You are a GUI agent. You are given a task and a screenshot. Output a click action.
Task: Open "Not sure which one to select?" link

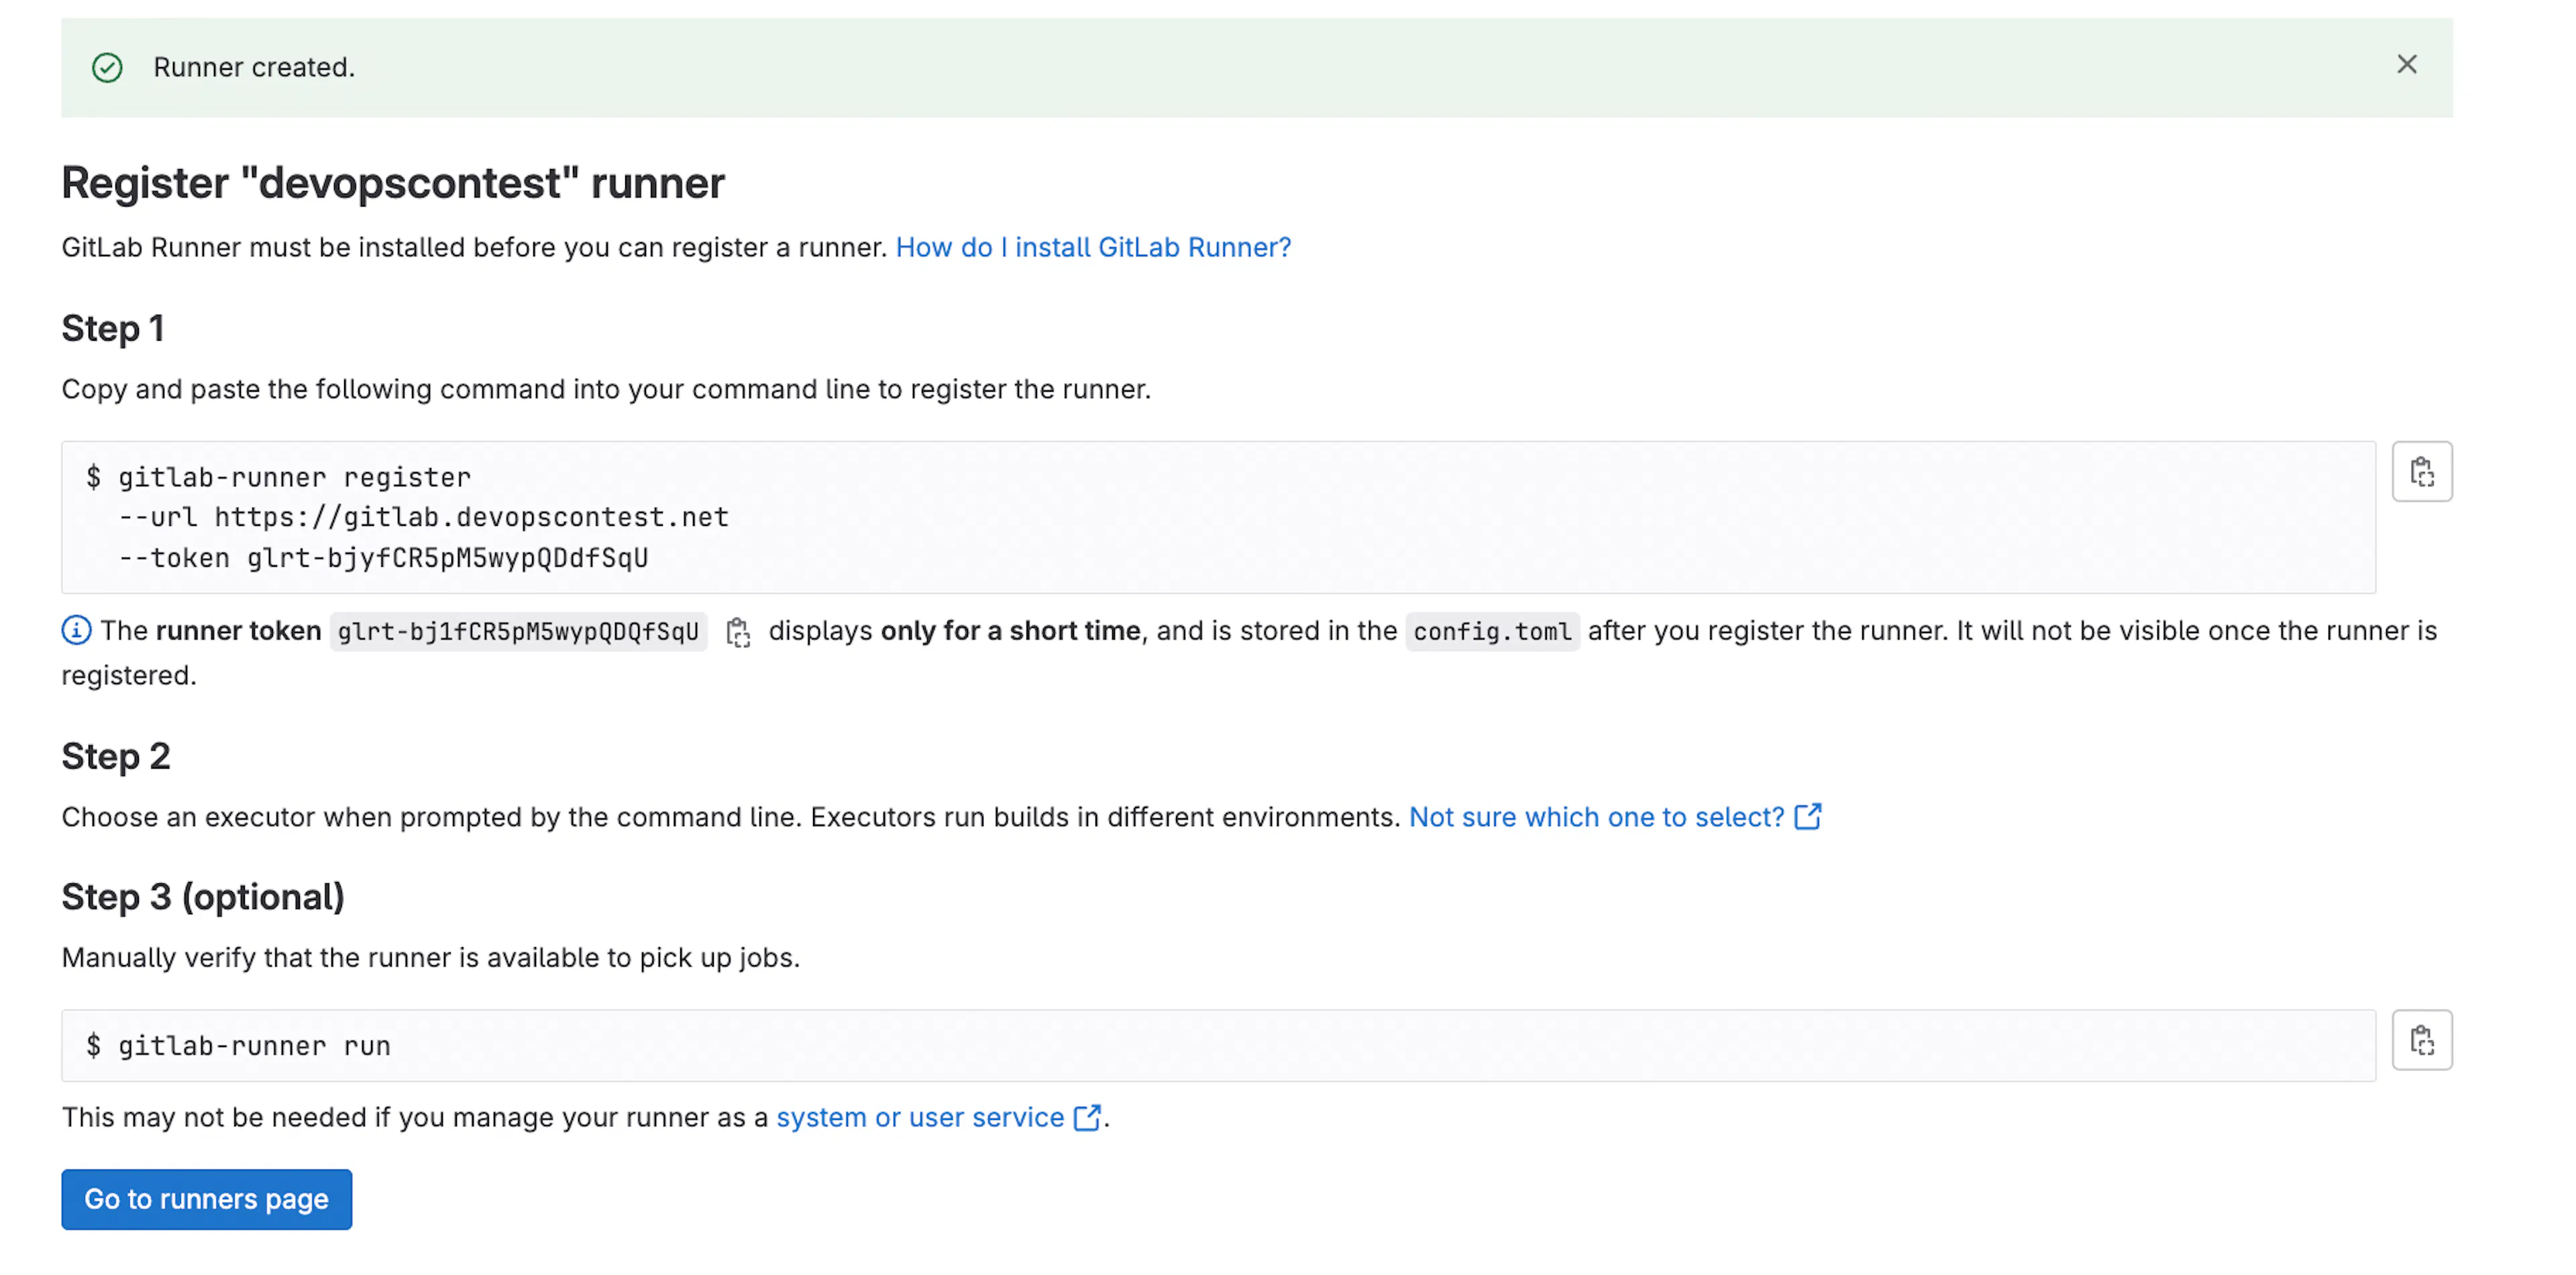coord(1596,817)
